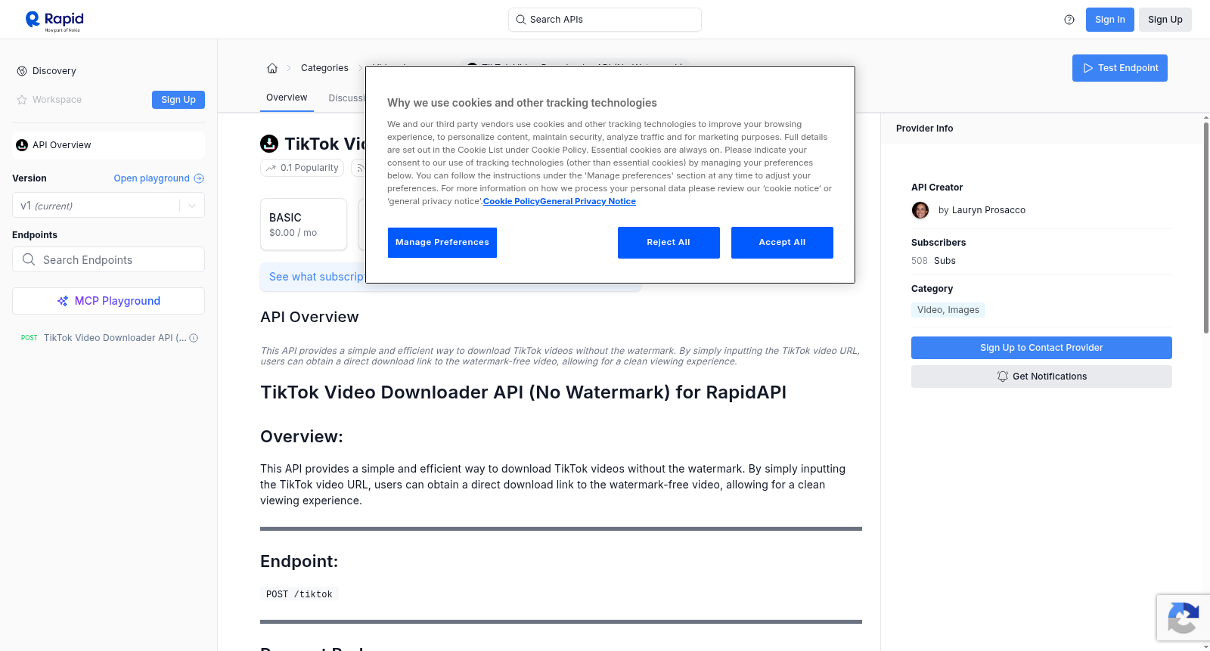Open Categories breadcrumb
The width and height of the screenshot is (1210, 651).
point(324,68)
